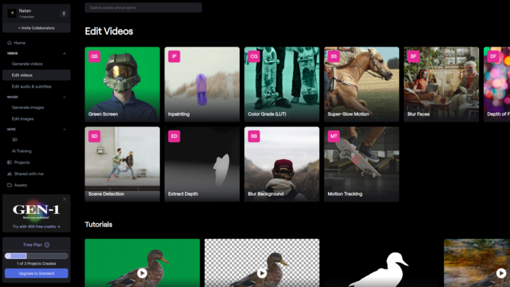Open the Blur Faces tile

click(441, 85)
